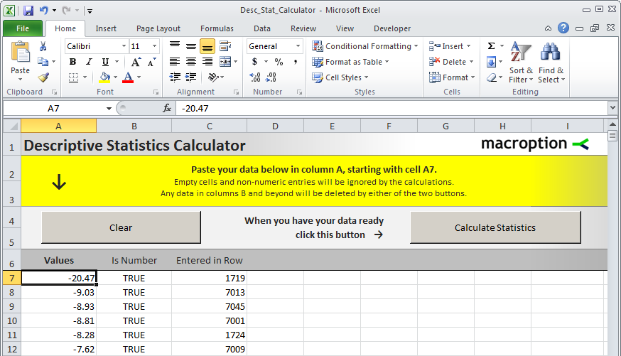Click the Fill Color yellow bucket

click(104, 77)
